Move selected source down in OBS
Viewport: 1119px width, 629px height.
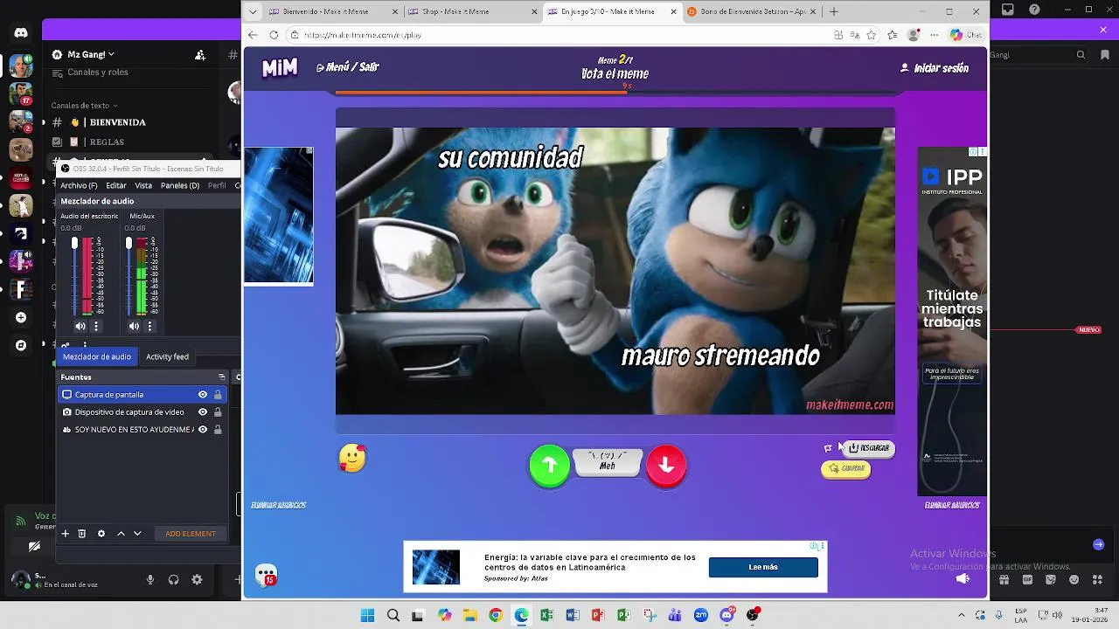point(137,534)
